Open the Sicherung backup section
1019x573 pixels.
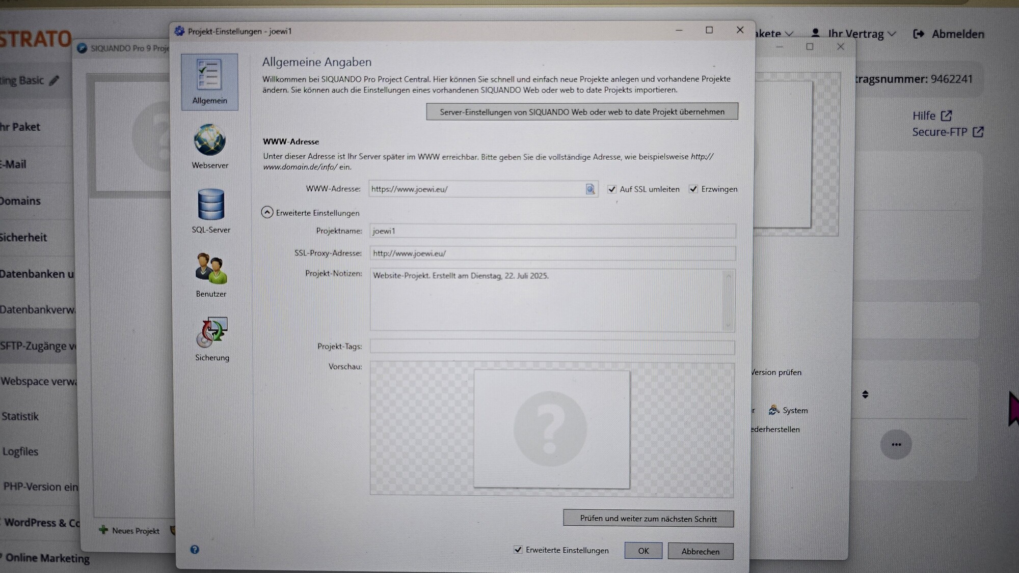tap(212, 339)
